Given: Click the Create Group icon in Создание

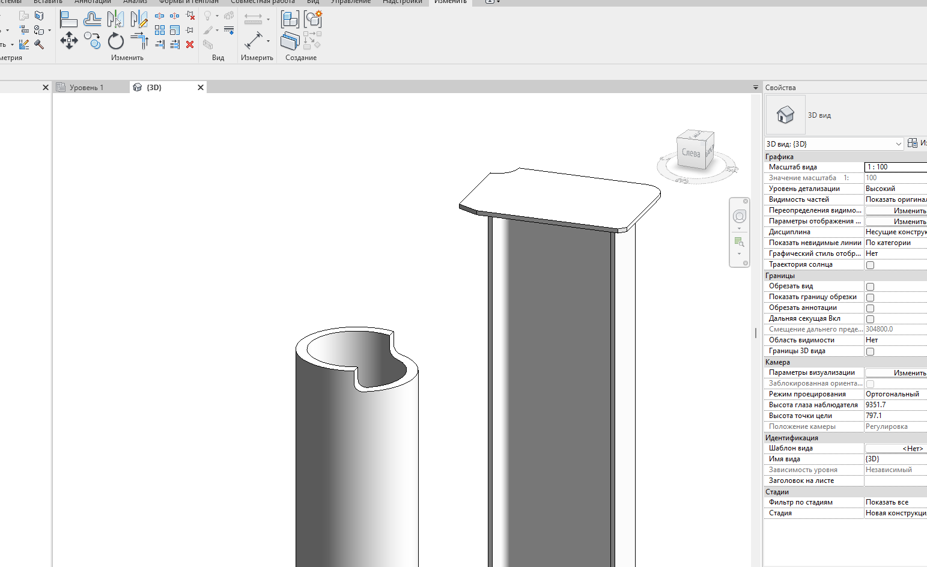Looking at the screenshot, I should 312,19.
